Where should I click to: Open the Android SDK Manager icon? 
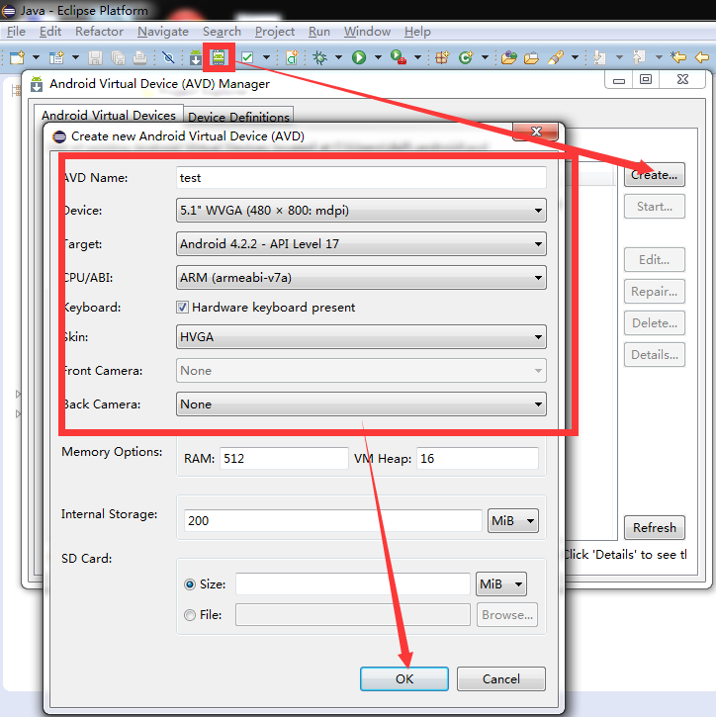tap(195, 58)
